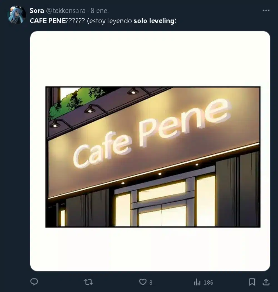
Task: Like the tweet with the heart icon
Action: click(143, 282)
